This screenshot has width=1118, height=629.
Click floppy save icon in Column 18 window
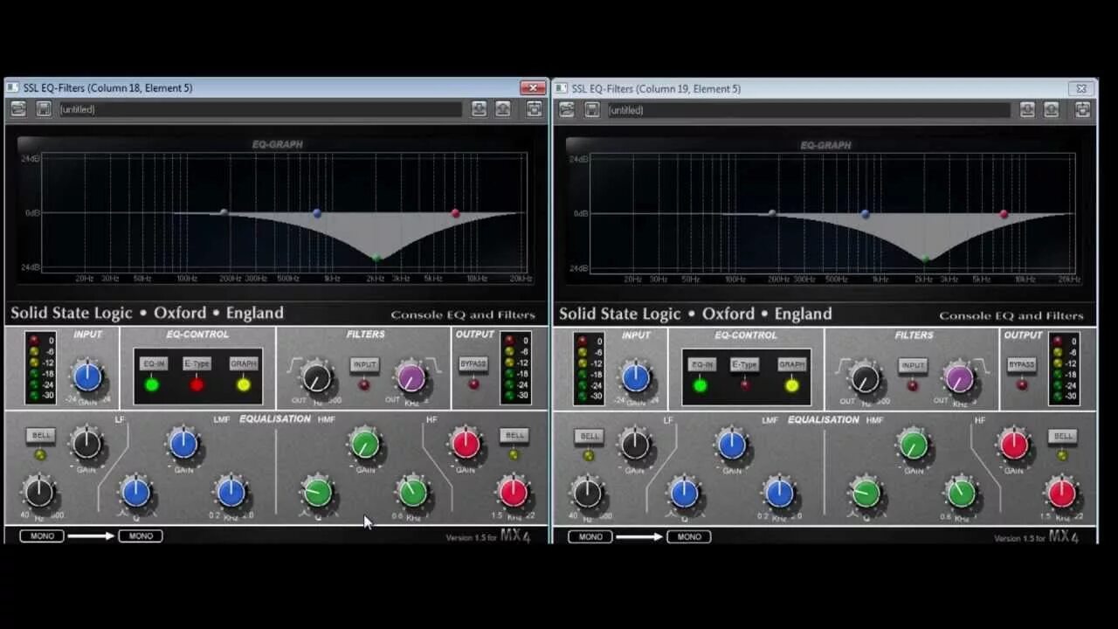coord(43,108)
